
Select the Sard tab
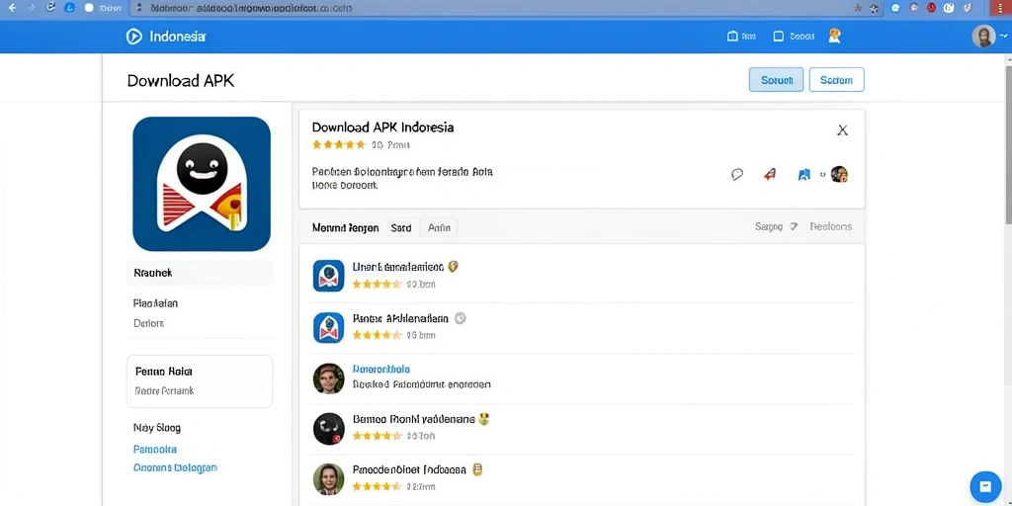pyautogui.click(x=401, y=228)
